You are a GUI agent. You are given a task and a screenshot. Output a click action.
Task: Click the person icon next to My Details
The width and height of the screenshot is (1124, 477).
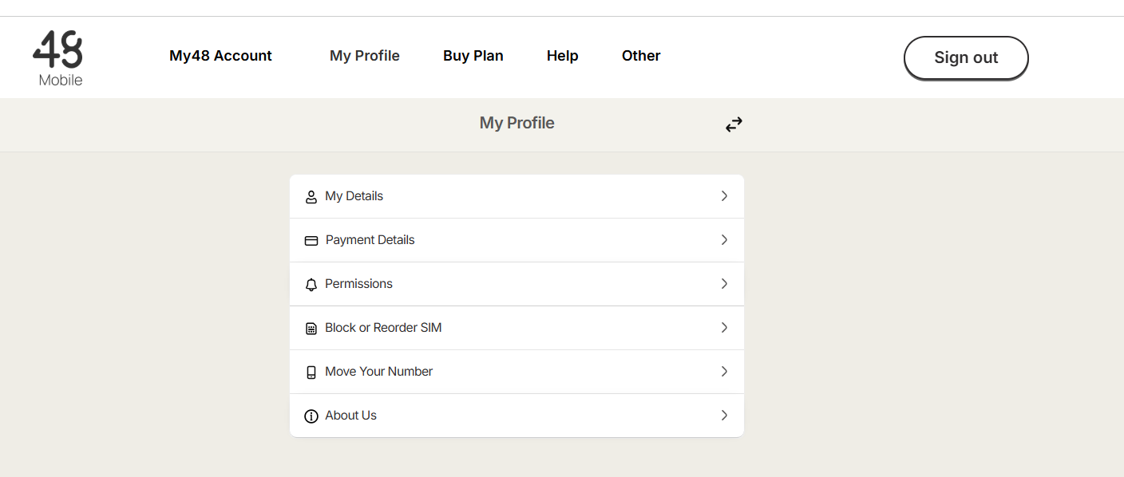(x=311, y=197)
